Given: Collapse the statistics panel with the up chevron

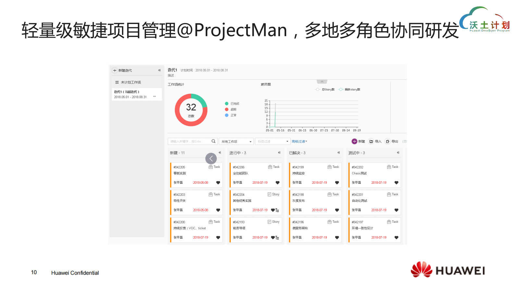Looking at the screenshot, I should pyautogui.click(x=322, y=82).
